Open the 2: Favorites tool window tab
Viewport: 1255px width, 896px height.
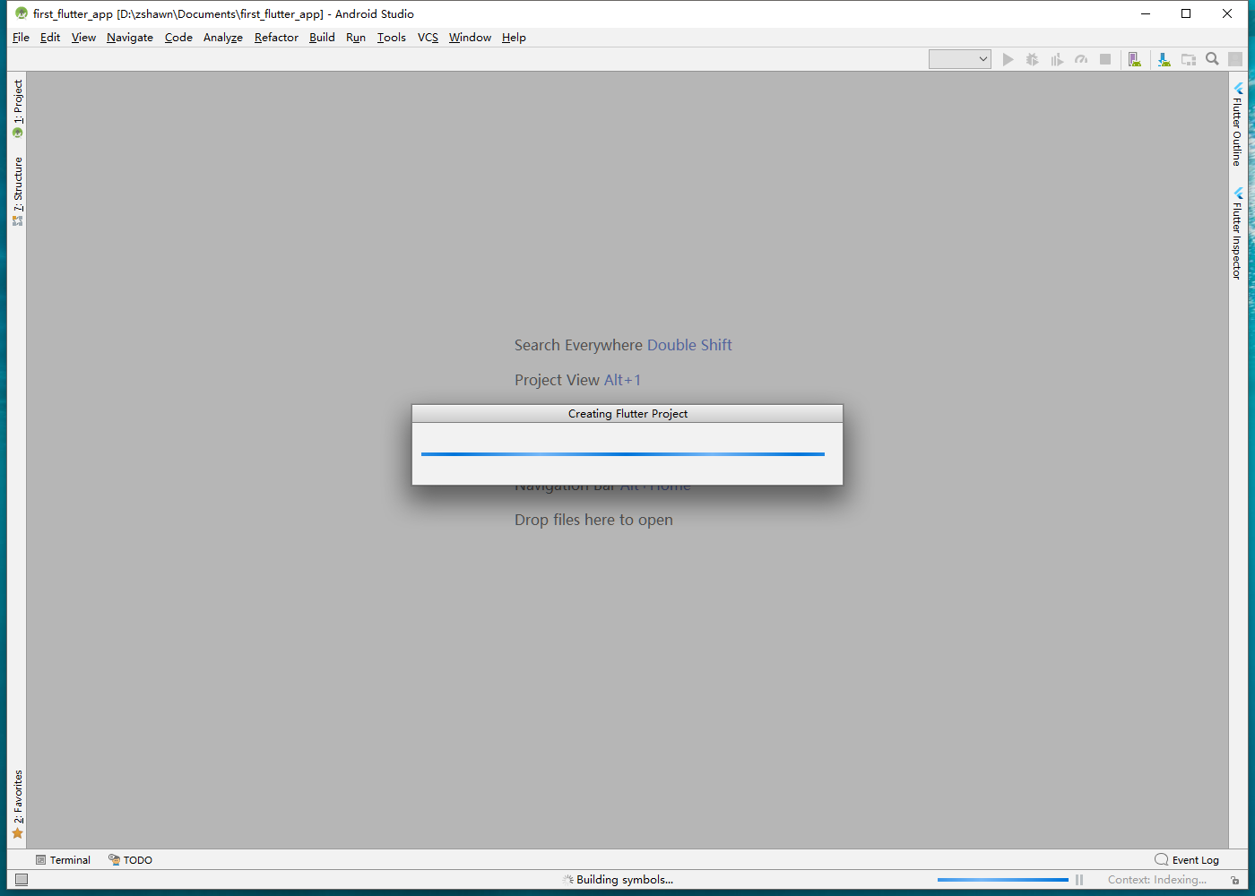click(x=17, y=805)
